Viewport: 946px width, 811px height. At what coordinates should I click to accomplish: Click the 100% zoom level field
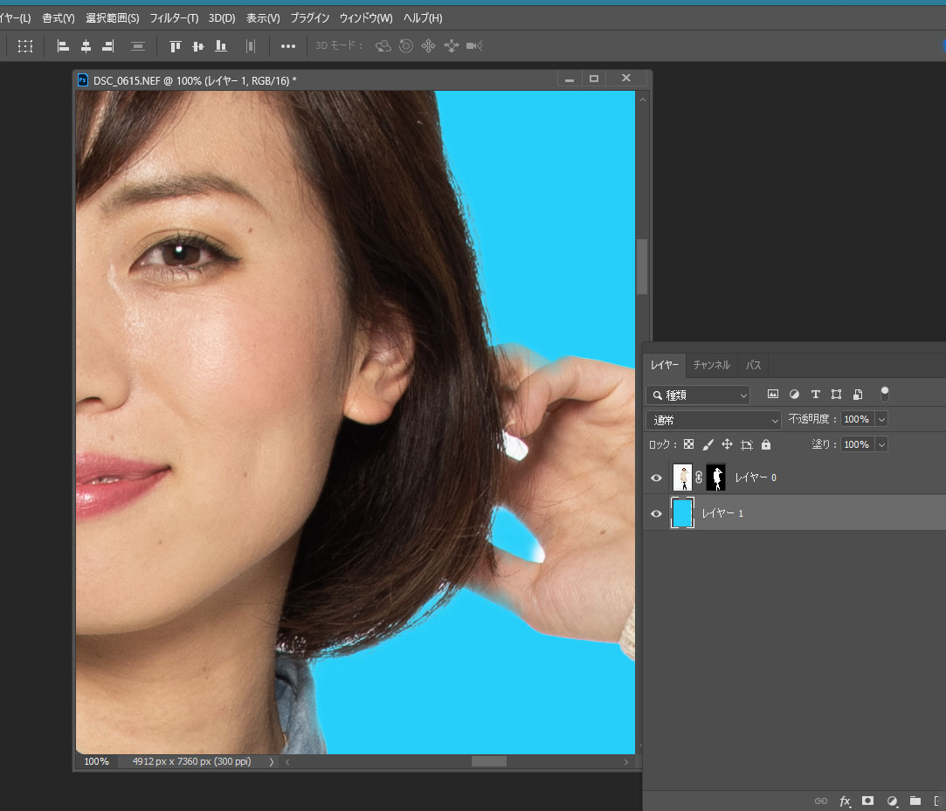tap(96, 761)
